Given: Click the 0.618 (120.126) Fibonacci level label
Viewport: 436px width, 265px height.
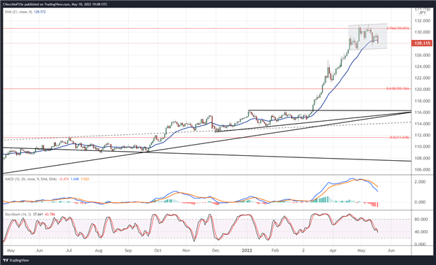Looking at the screenshot, I should point(398,89).
